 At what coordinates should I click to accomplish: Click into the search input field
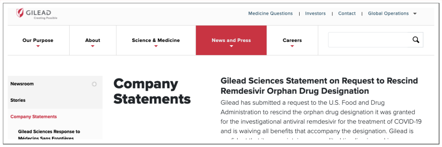[369, 40]
